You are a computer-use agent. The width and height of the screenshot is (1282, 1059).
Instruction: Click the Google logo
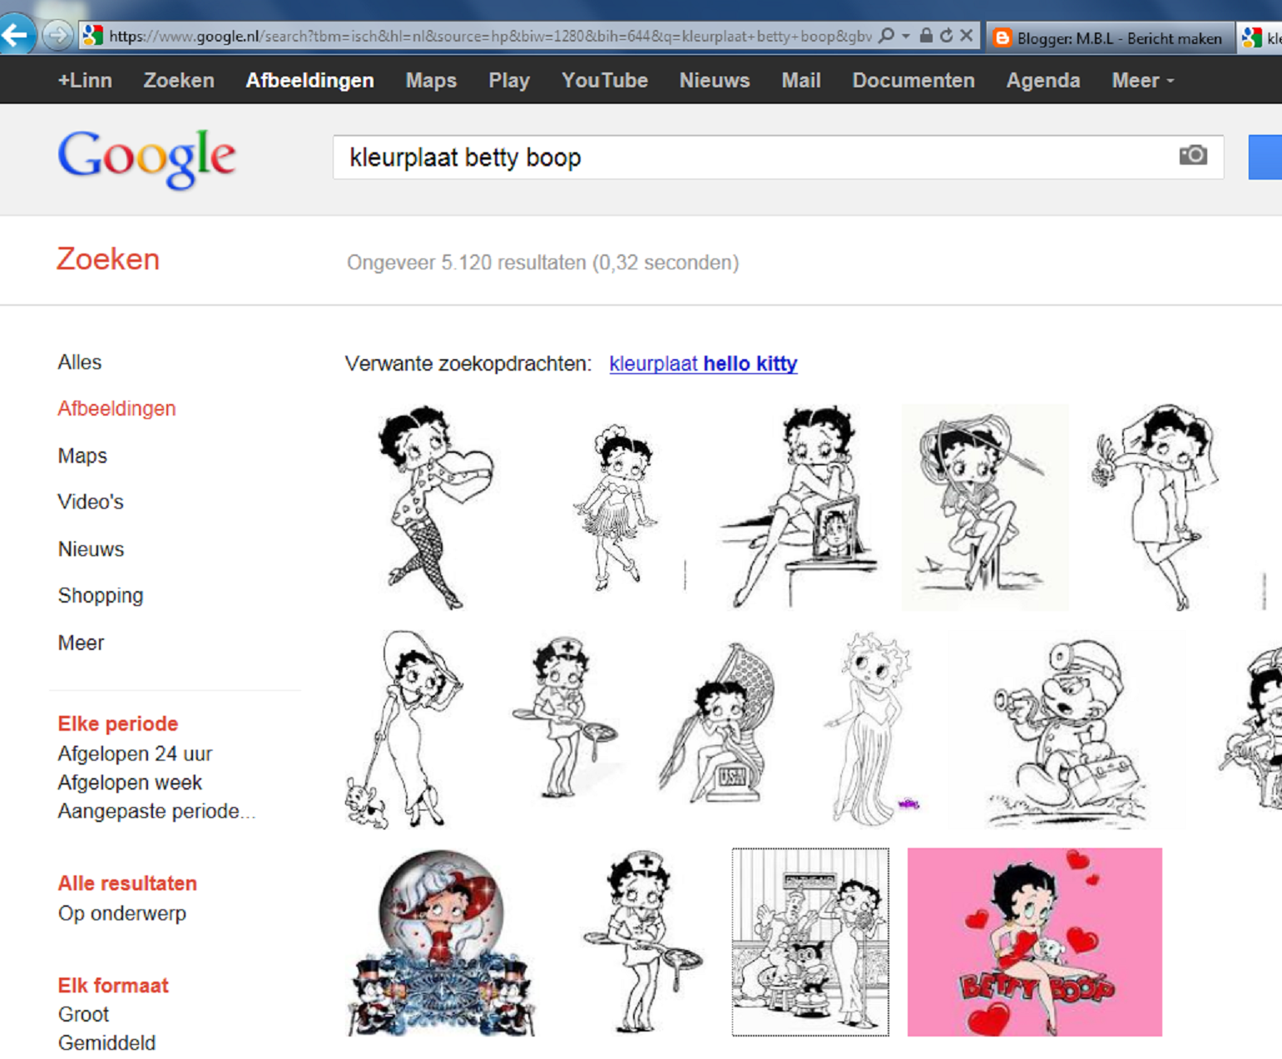pos(147,158)
